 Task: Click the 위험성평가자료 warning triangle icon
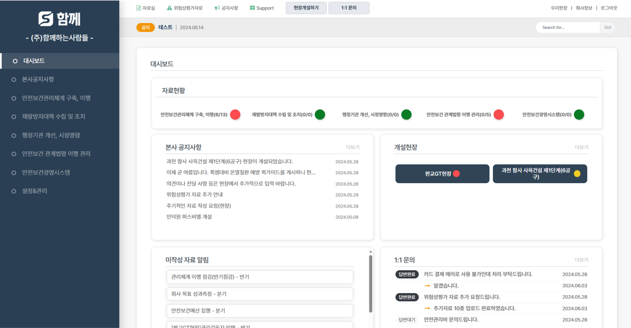[x=169, y=8]
